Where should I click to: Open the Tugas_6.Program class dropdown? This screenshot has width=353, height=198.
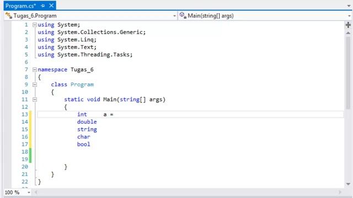click(174, 16)
